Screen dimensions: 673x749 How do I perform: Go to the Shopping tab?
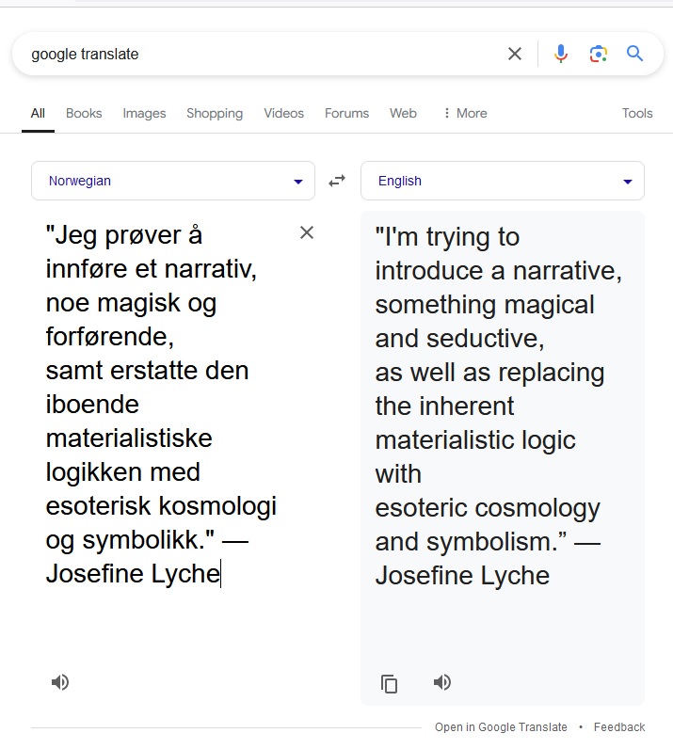click(x=215, y=113)
